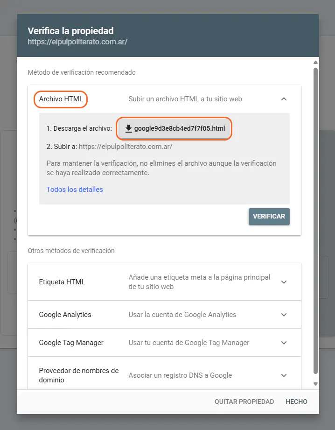
Task: Click the Verifica la propiedad dialog title
Action: click(70, 31)
